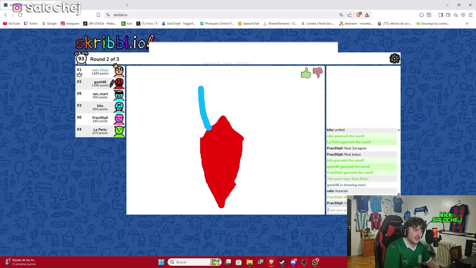Screen dimensions: 476x268
Task: Open the Photopea bookmark
Action: click(217, 23)
